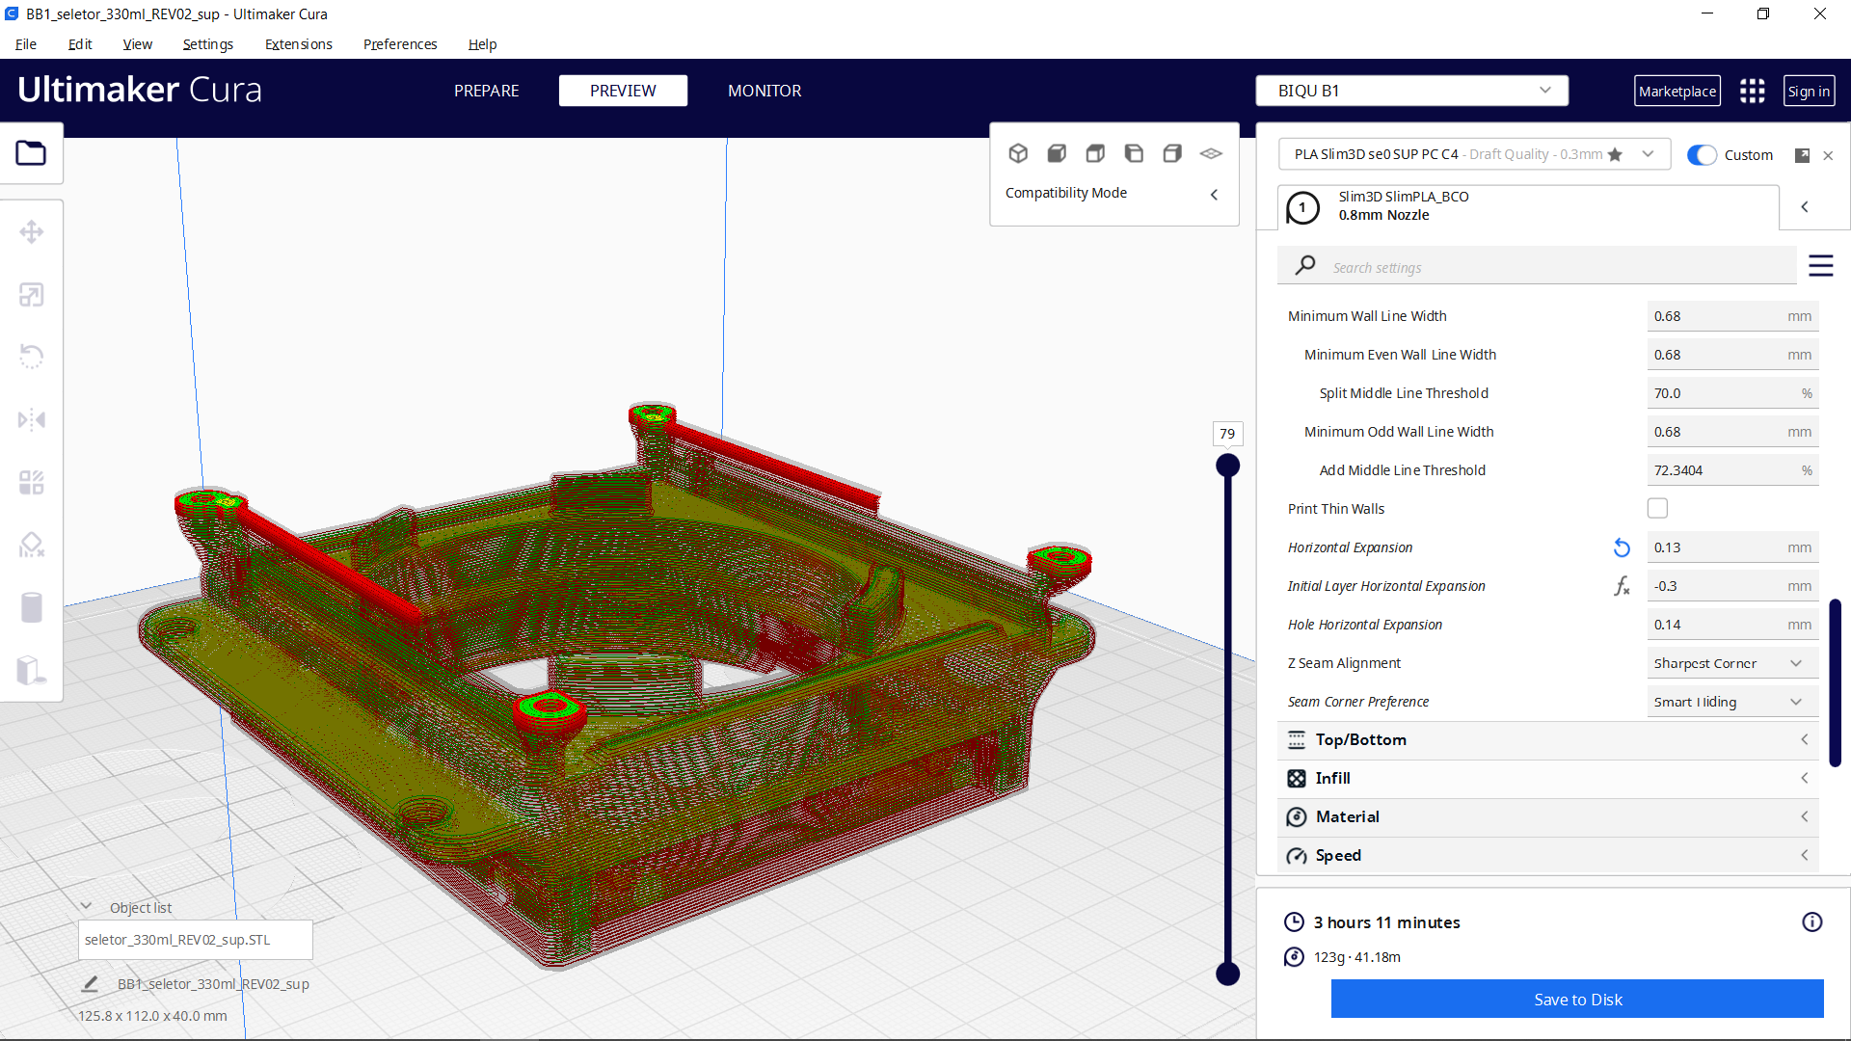Enable Print Thin Walls checkbox
The height and width of the screenshot is (1041, 1851).
click(1657, 508)
